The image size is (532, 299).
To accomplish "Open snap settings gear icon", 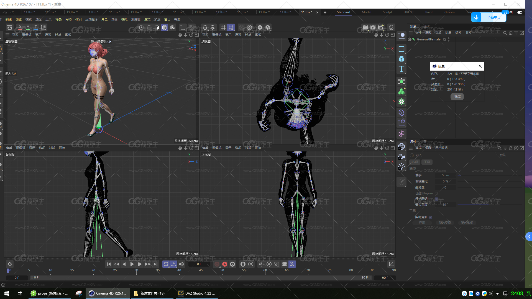I will (213, 27).
